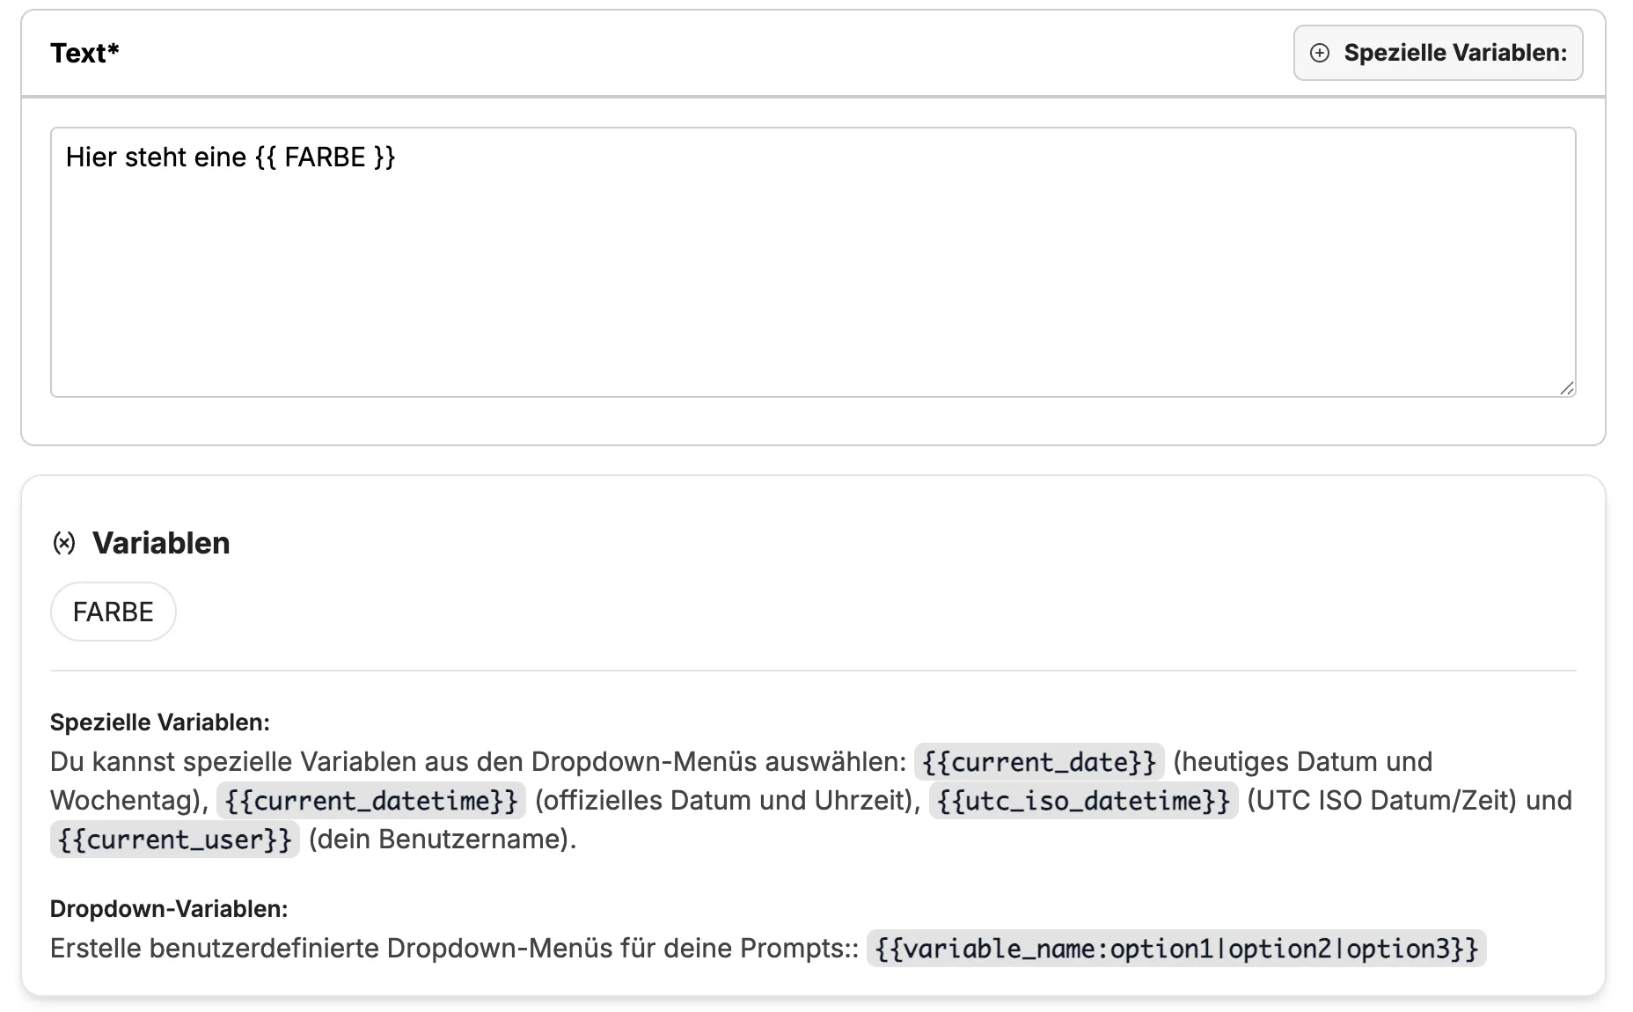
Task: Click the Text* field label
Action: coord(84,53)
